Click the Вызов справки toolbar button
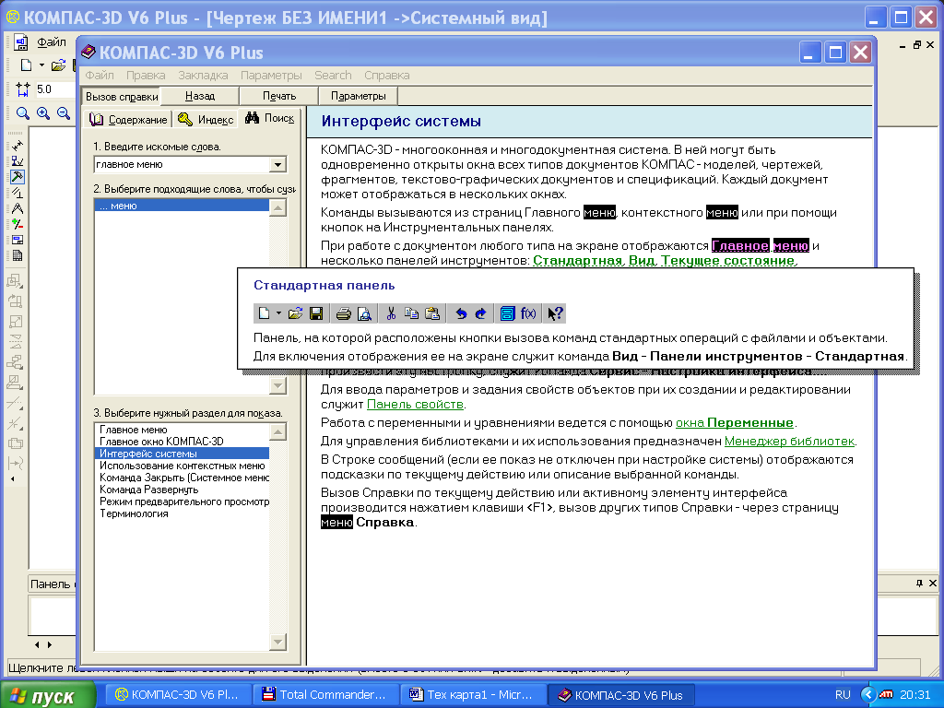The height and width of the screenshot is (708, 944). point(122,96)
